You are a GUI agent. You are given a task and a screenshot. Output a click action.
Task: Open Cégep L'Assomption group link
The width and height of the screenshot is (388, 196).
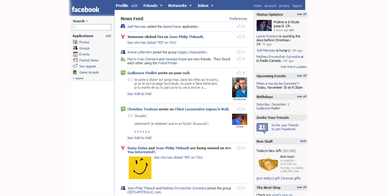pos(192,52)
